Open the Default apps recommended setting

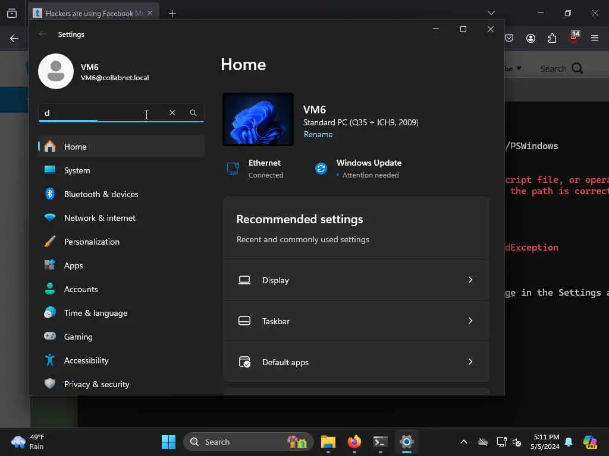click(x=356, y=362)
